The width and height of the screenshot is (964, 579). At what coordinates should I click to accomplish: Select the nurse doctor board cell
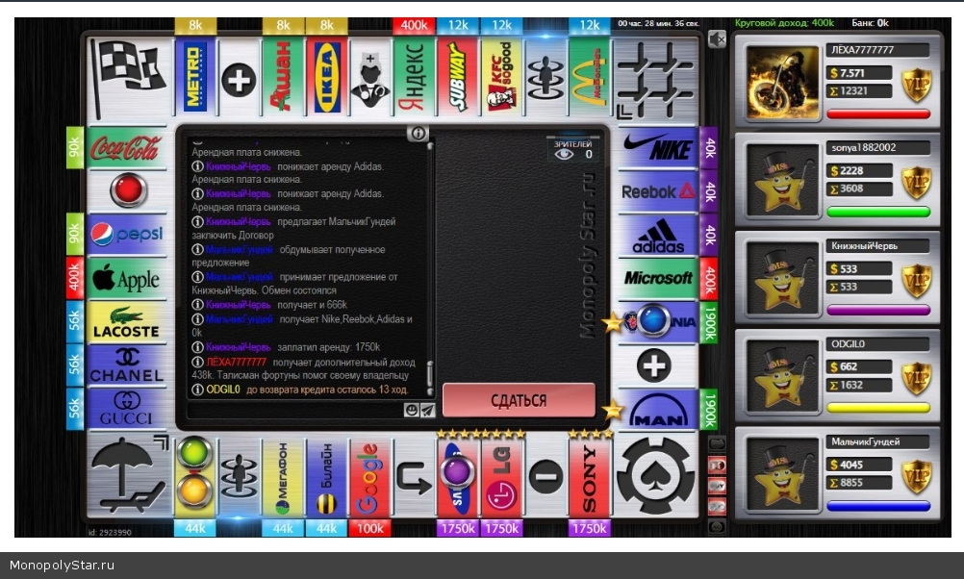369,77
